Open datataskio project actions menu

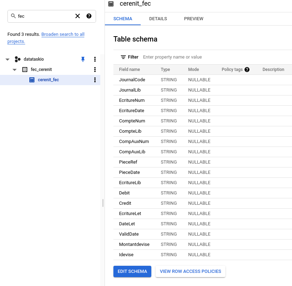coord(95,59)
